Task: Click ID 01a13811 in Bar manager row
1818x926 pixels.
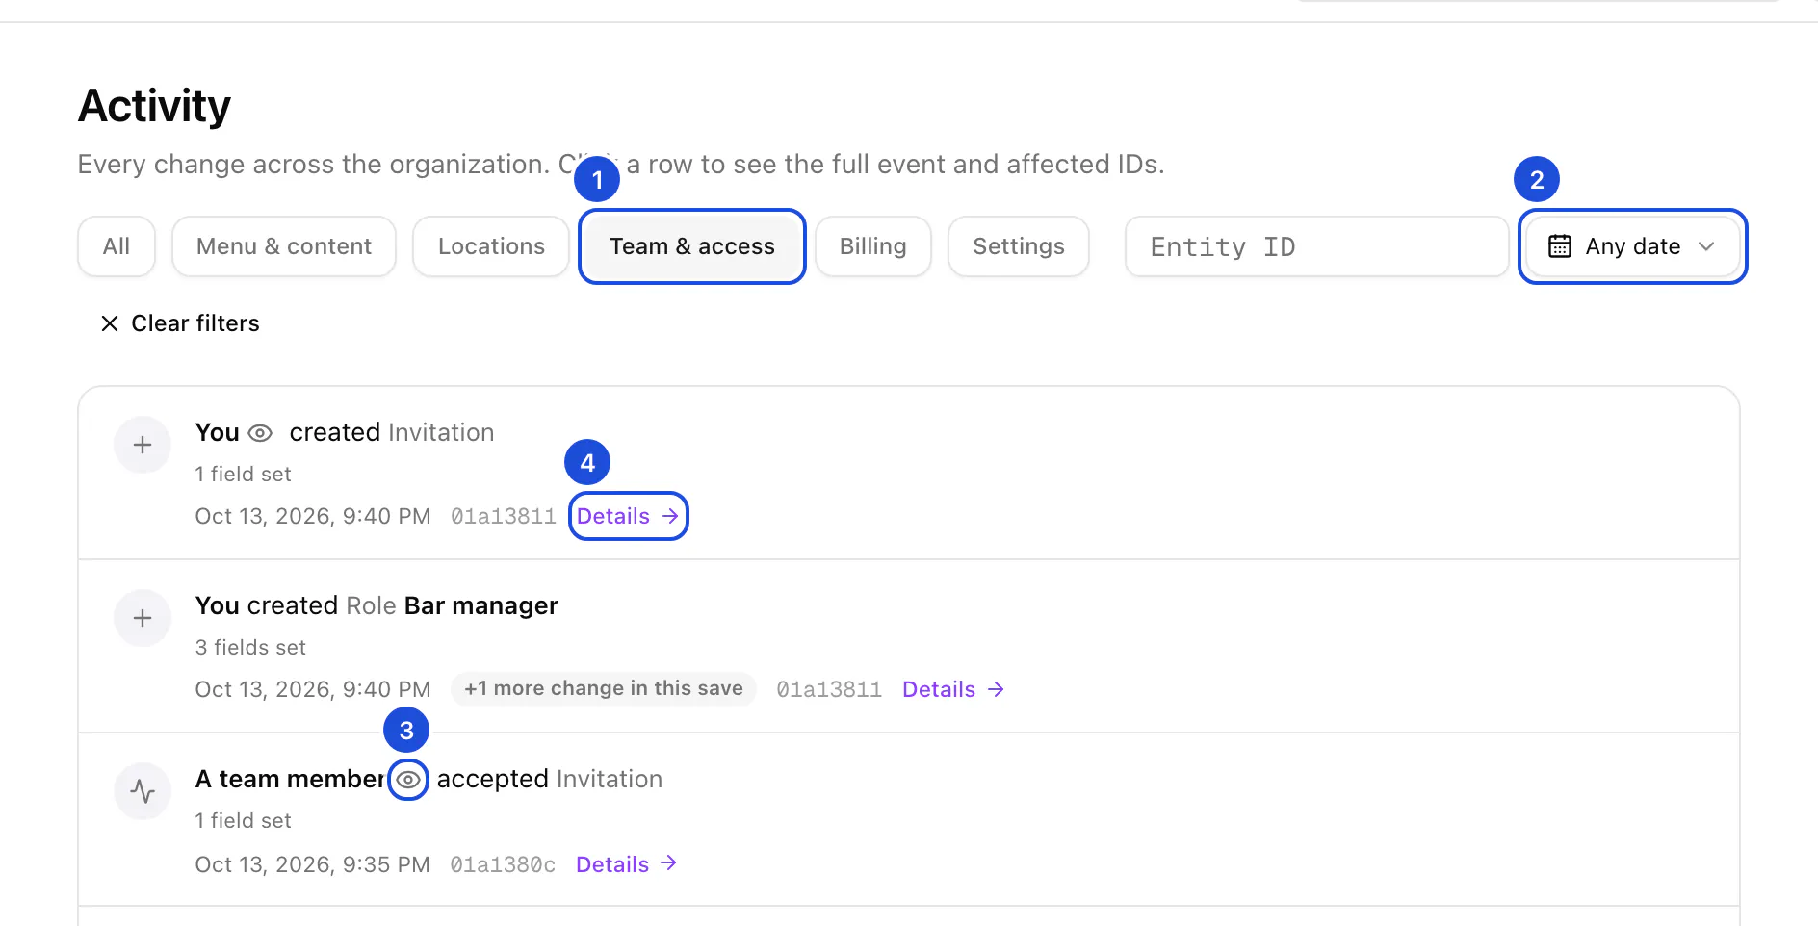Action: pyautogui.click(x=829, y=690)
